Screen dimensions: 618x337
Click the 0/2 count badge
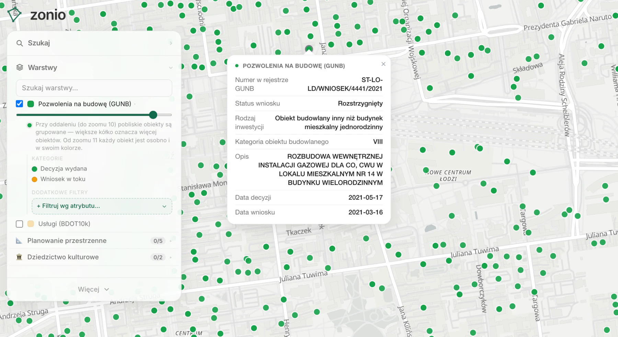(158, 257)
